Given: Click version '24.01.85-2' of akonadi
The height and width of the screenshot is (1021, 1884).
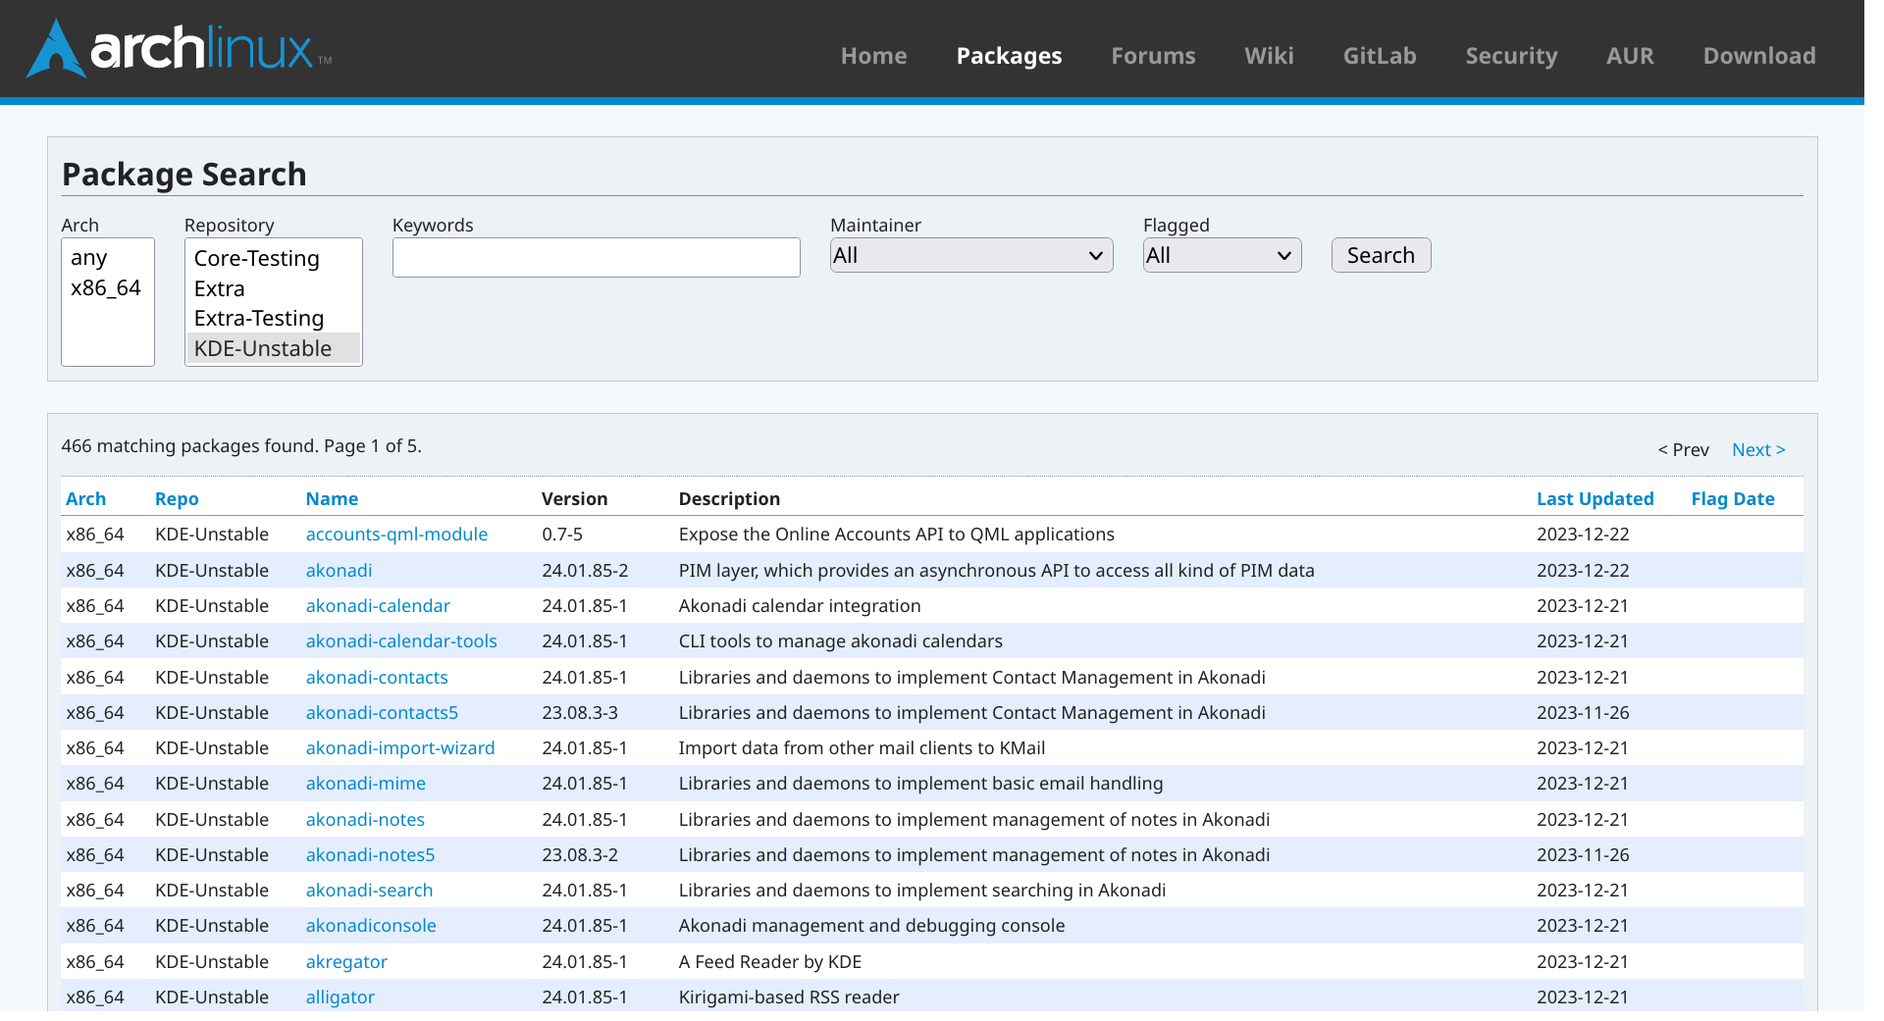Looking at the screenshot, I should 585,570.
